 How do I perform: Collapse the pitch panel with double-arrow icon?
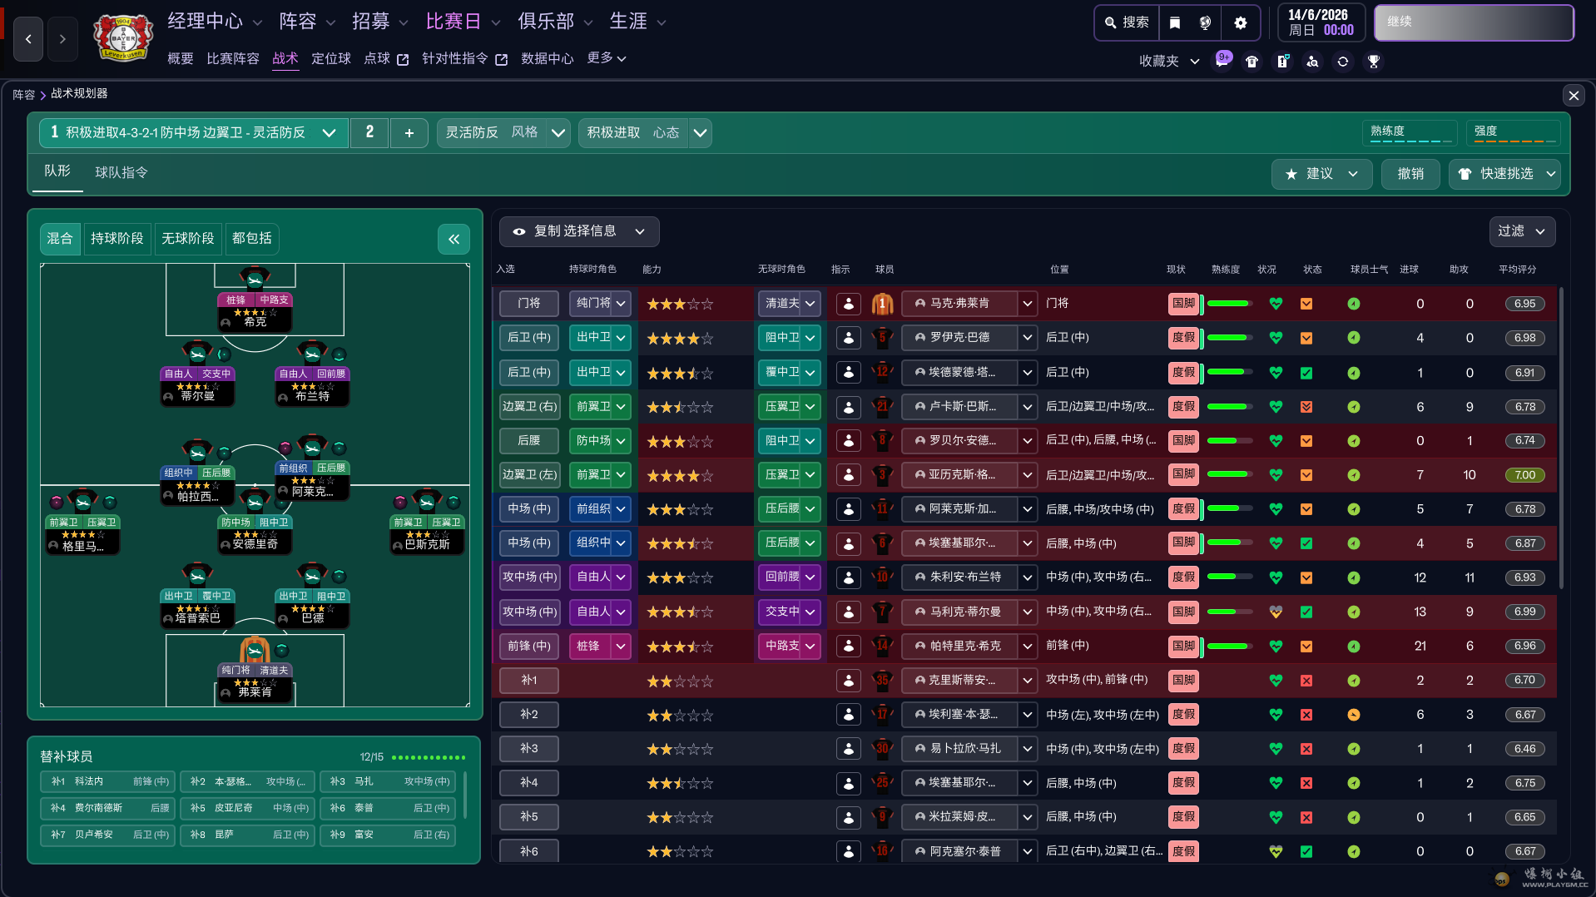[454, 240]
